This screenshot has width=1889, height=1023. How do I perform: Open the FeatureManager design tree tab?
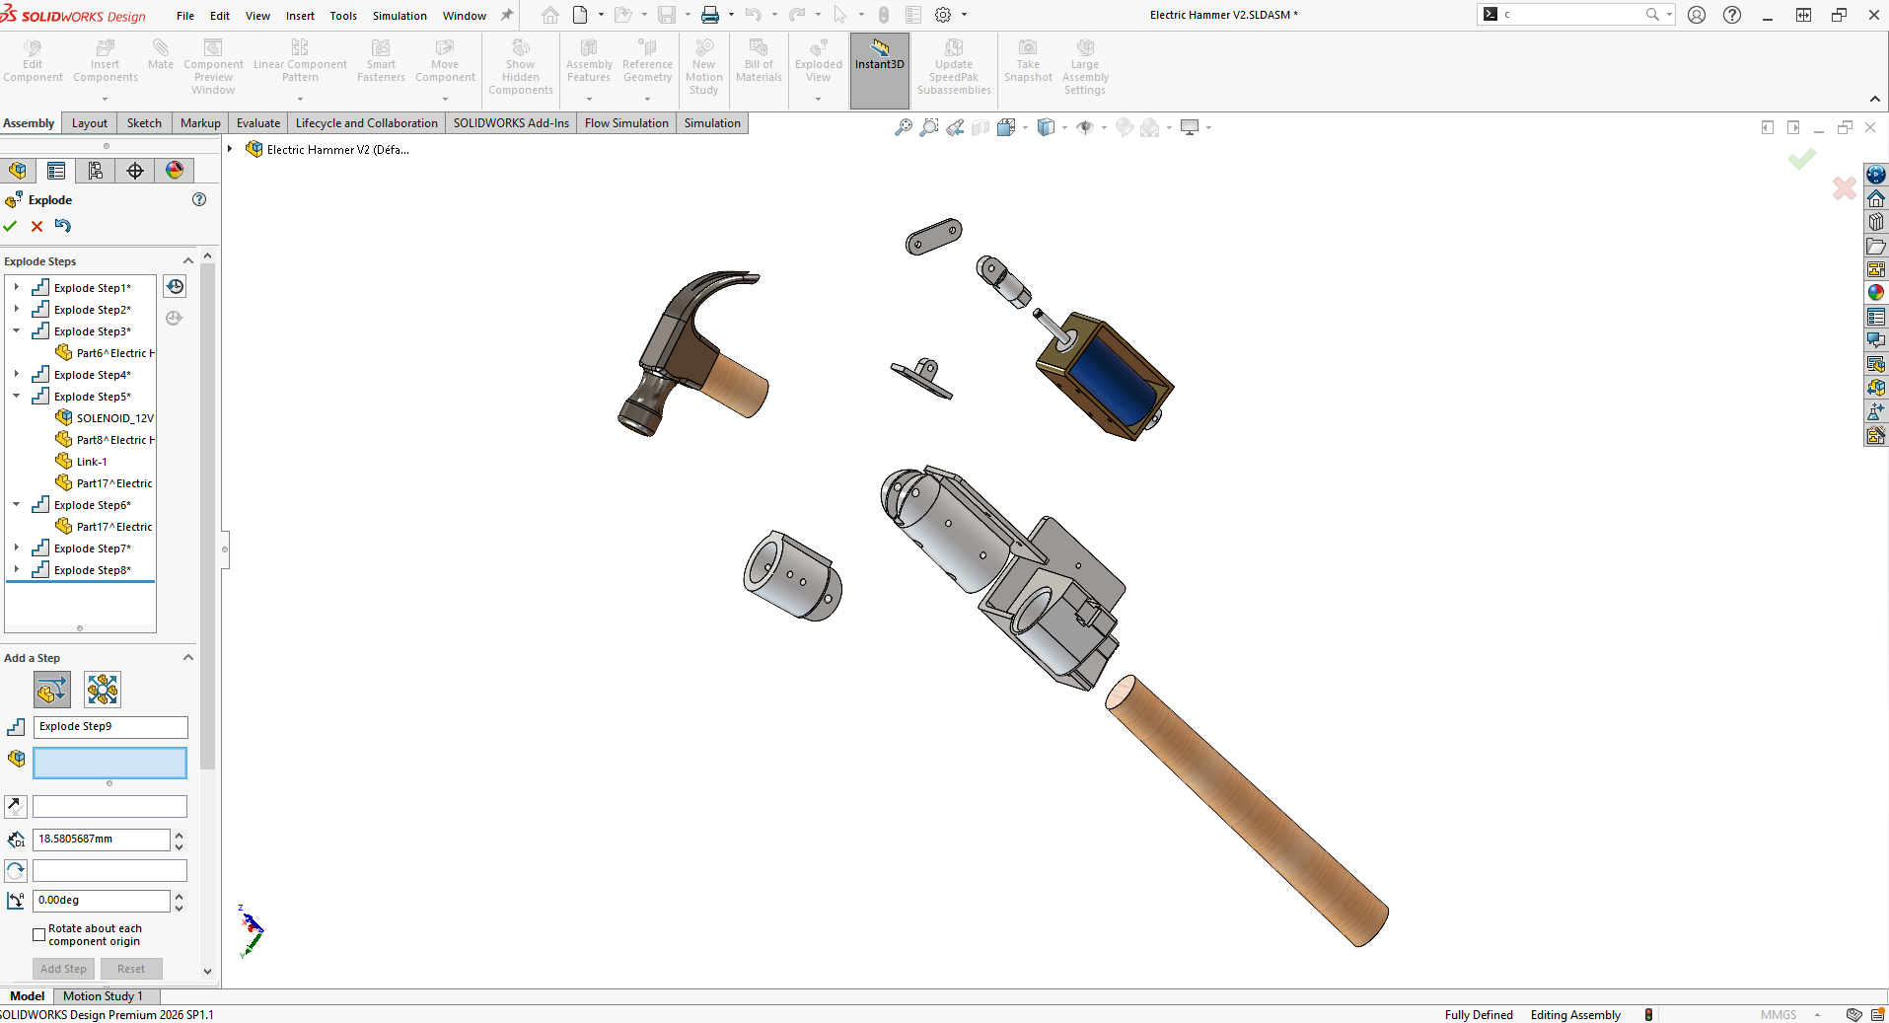pyautogui.click(x=17, y=171)
